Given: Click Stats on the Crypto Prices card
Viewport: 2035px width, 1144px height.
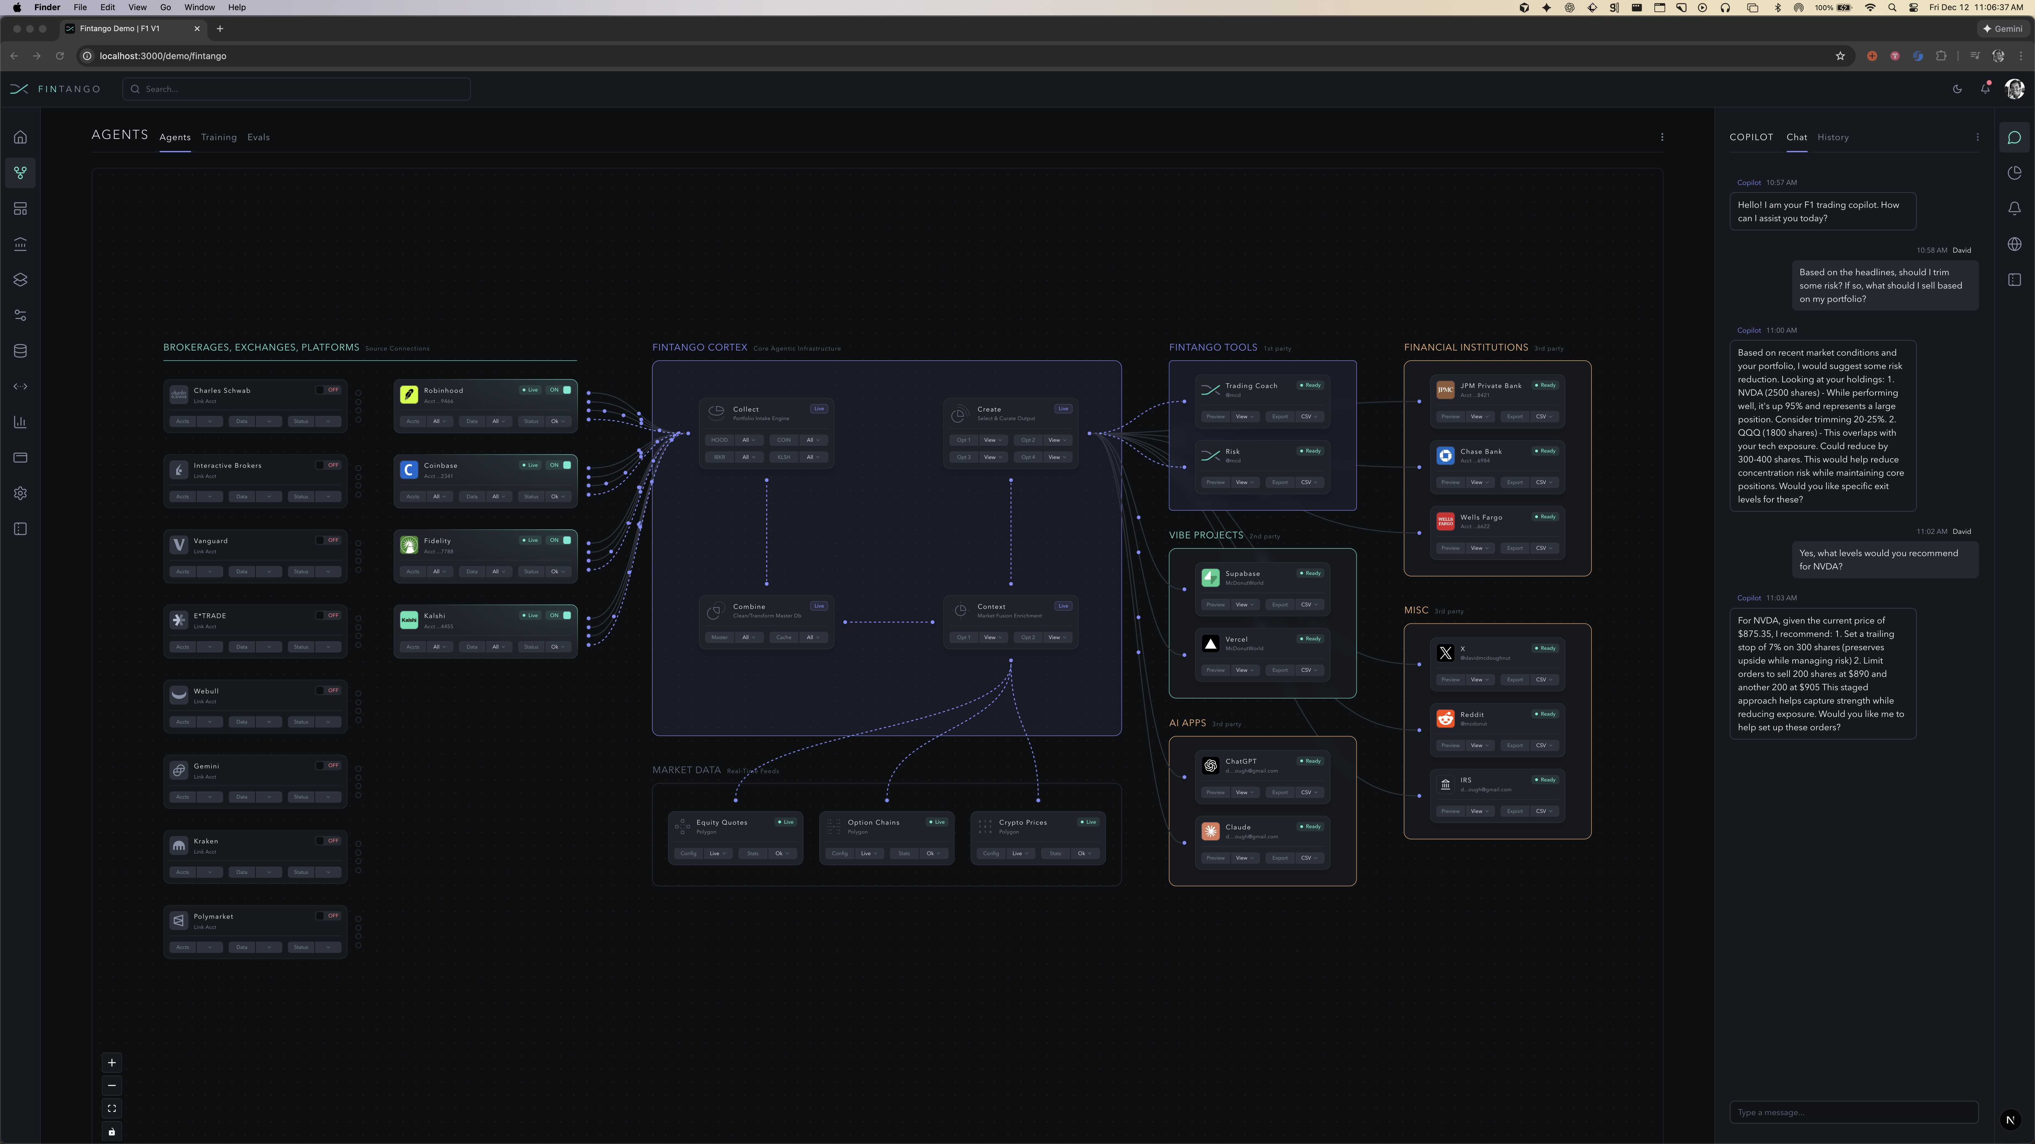Looking at the screenshot, I should pos(1055,854).
